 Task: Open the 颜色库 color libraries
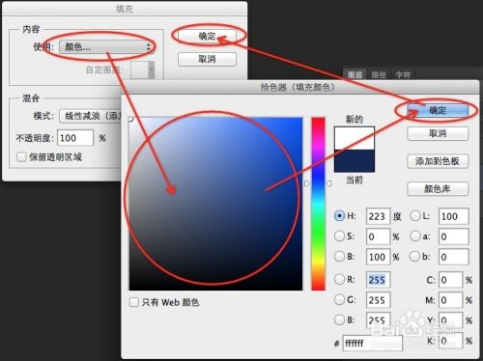438,188
